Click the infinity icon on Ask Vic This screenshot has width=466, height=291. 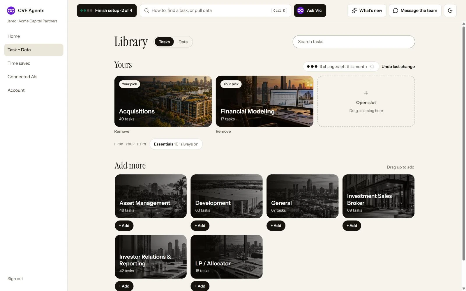tap(301, 10)
